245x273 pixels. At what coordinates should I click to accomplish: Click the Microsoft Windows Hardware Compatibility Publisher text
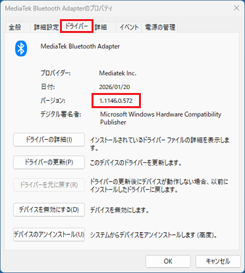click(x=161, y=118)
